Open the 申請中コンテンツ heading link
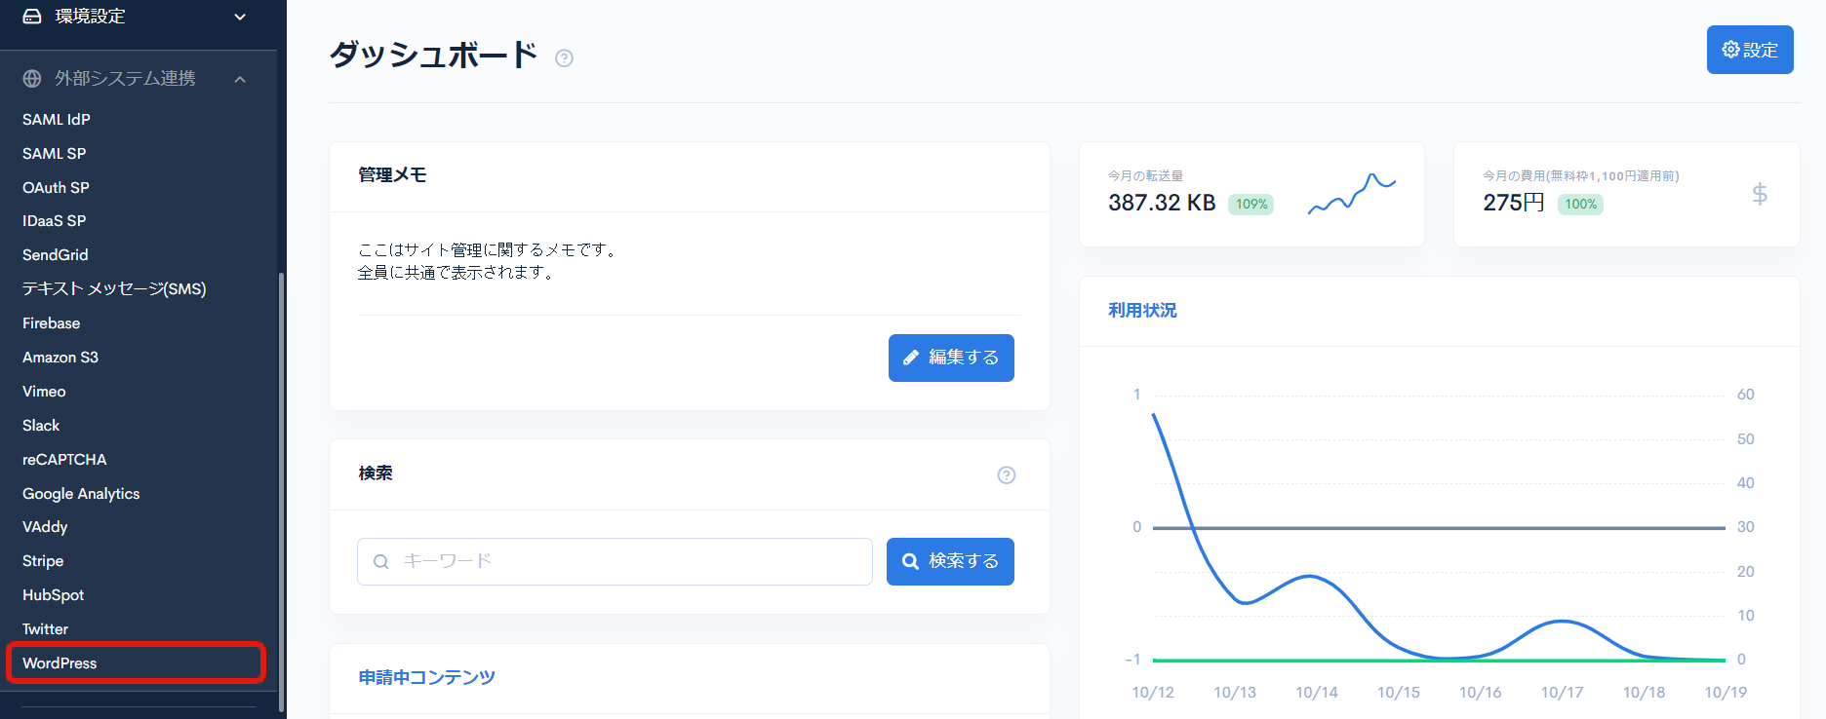 pos(426,677)
